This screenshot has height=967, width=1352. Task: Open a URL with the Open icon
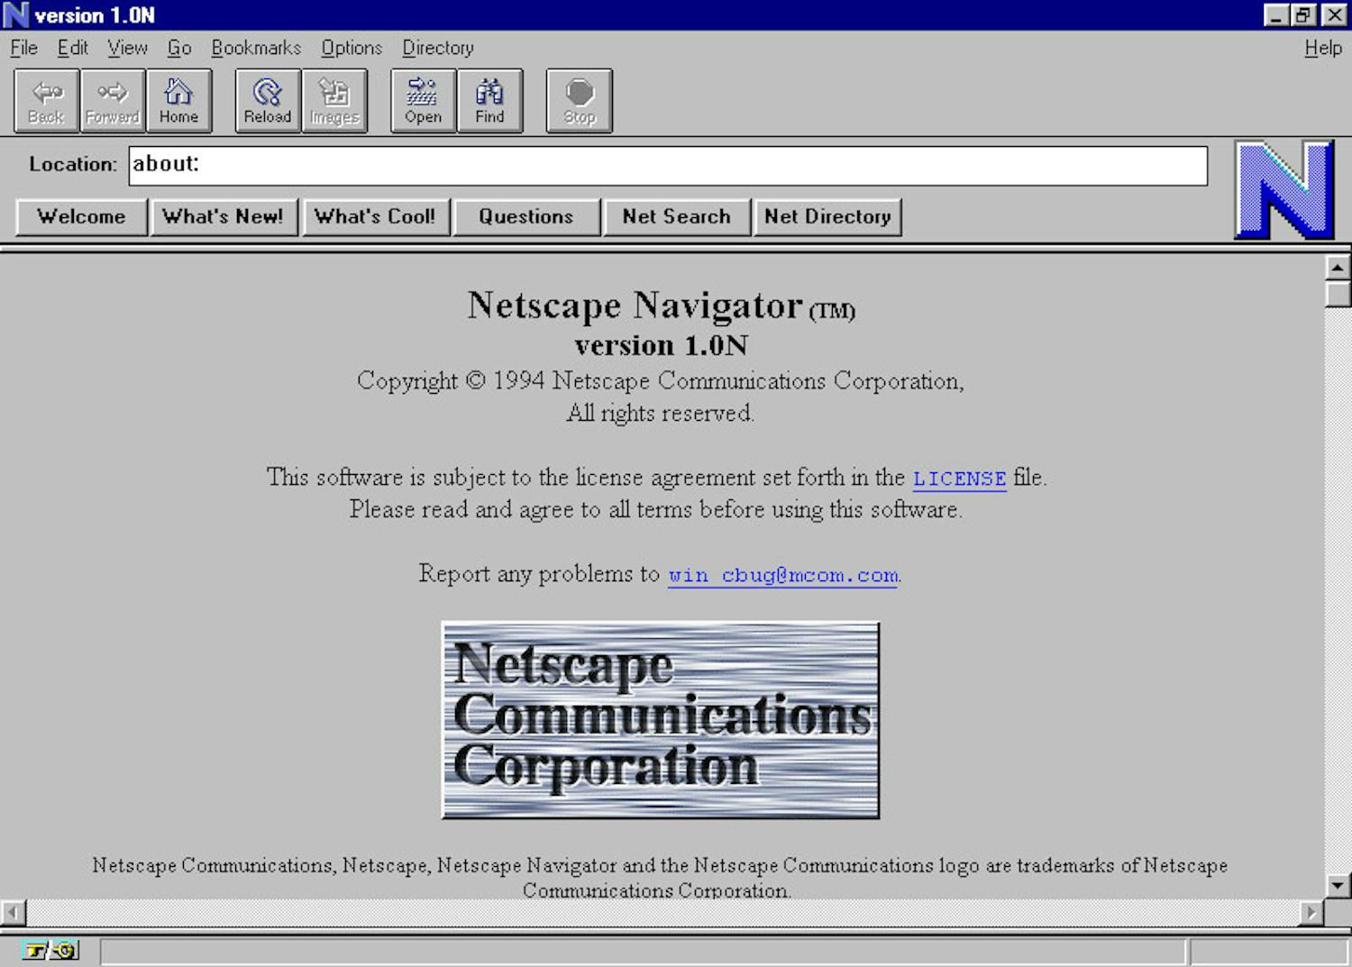[x=421, y=99]
